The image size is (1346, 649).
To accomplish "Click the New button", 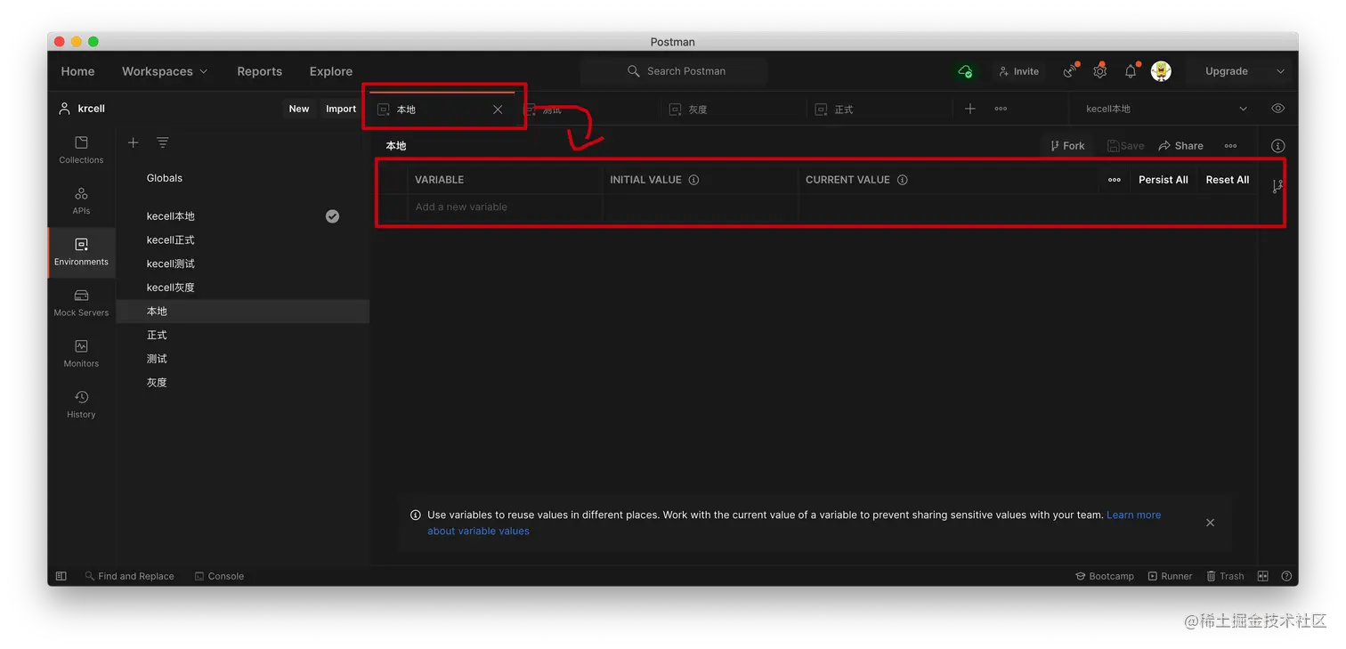I will (x=299, y=109).
